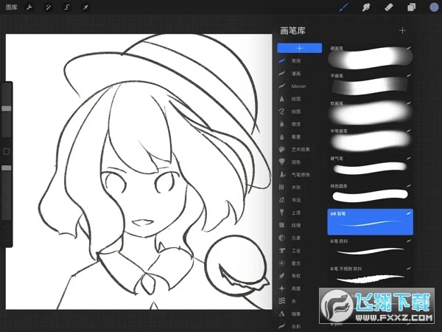The height and width of the screenshot is (332, 442).
Task: Click the brush size slider handle
Action: 7,108
